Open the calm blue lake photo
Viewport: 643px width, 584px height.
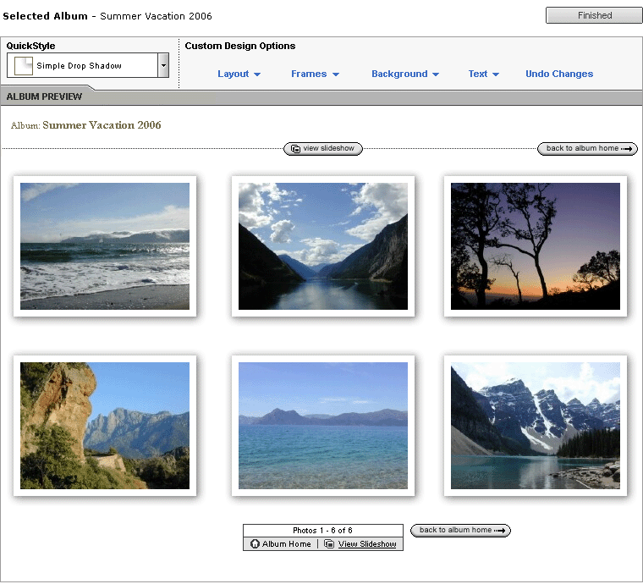coord(323,426)
